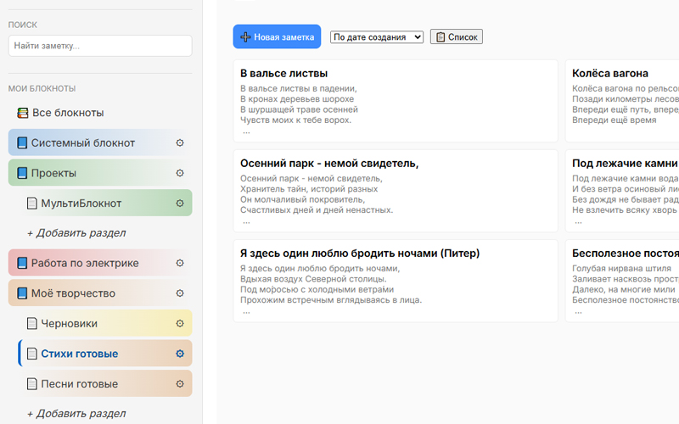Open note Я здесь один люблю бродить ночами

coord(396,281)
